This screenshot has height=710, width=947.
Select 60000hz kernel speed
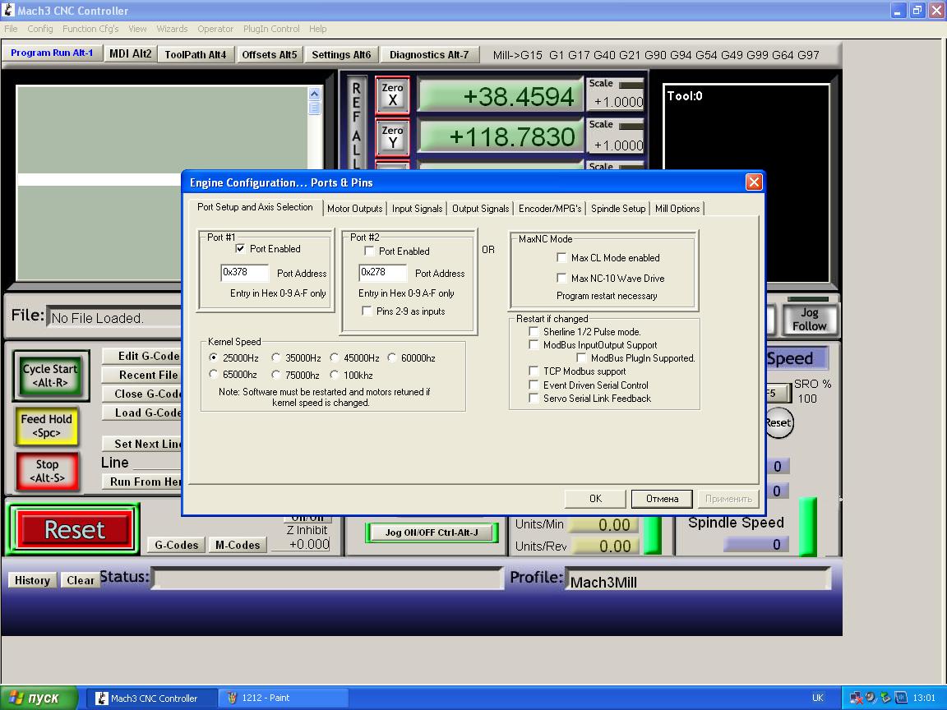tap(391, 357)
